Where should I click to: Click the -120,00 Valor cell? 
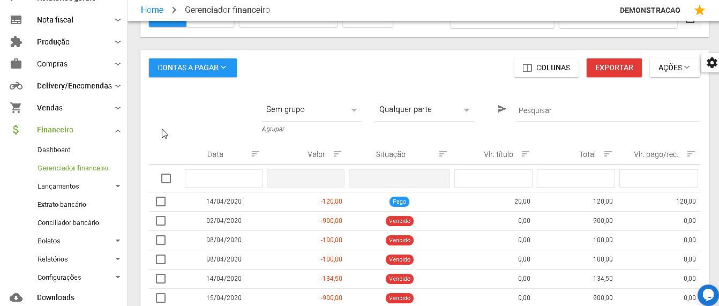coord(331,201)
